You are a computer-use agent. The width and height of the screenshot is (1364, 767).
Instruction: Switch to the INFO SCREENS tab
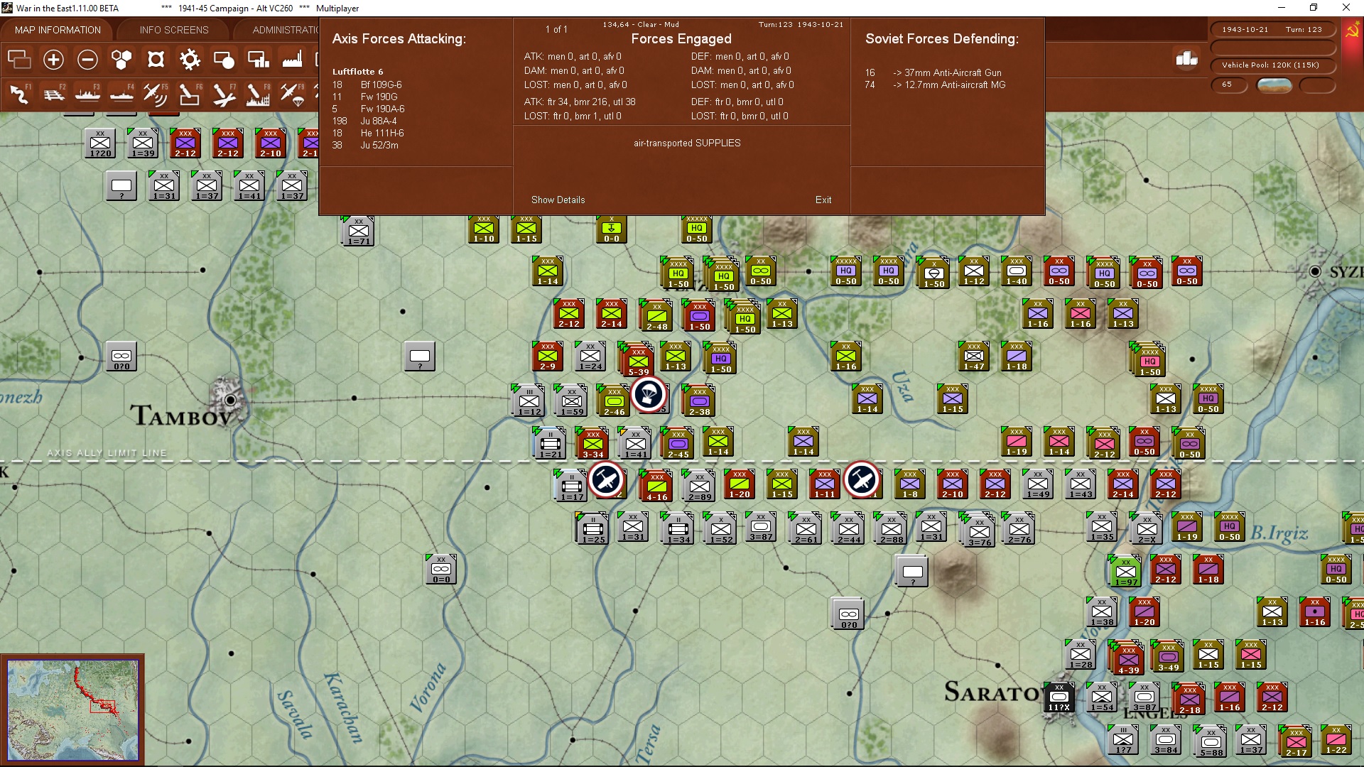(173, 30)
